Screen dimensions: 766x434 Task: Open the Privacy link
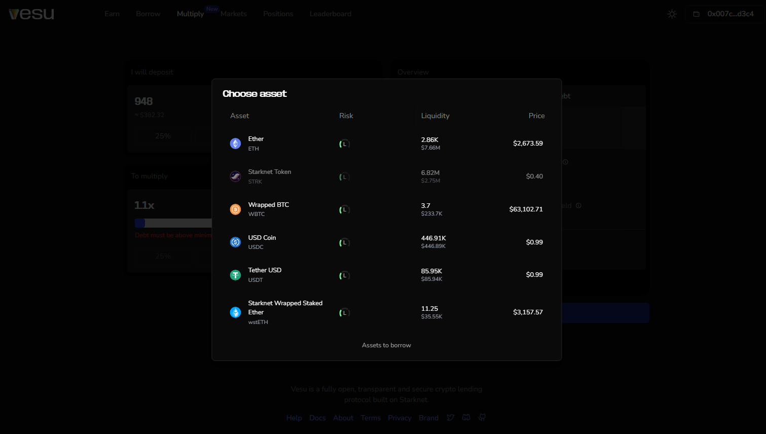(399, 418)
